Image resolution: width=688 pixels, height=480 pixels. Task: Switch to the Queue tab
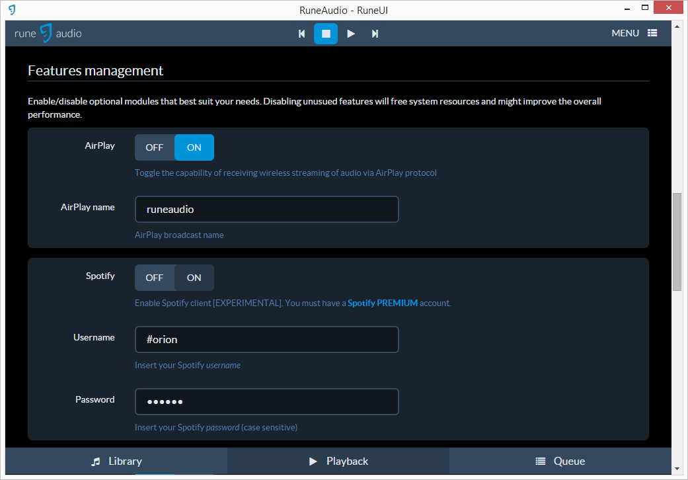point(560,461)
